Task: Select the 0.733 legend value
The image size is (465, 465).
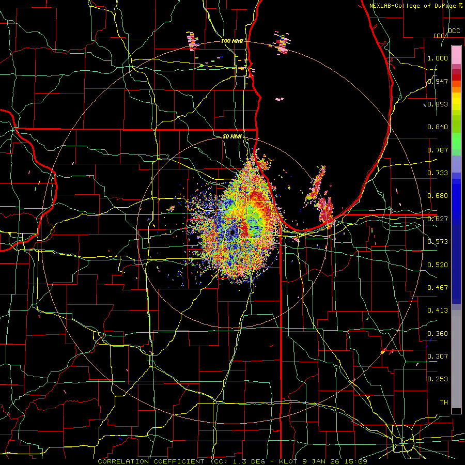Action: point(438,173)
